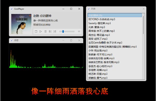Select 梁静茹-勇气.mp3 in playlist
Screen dimensions: 156x101
tap(115, 78)
